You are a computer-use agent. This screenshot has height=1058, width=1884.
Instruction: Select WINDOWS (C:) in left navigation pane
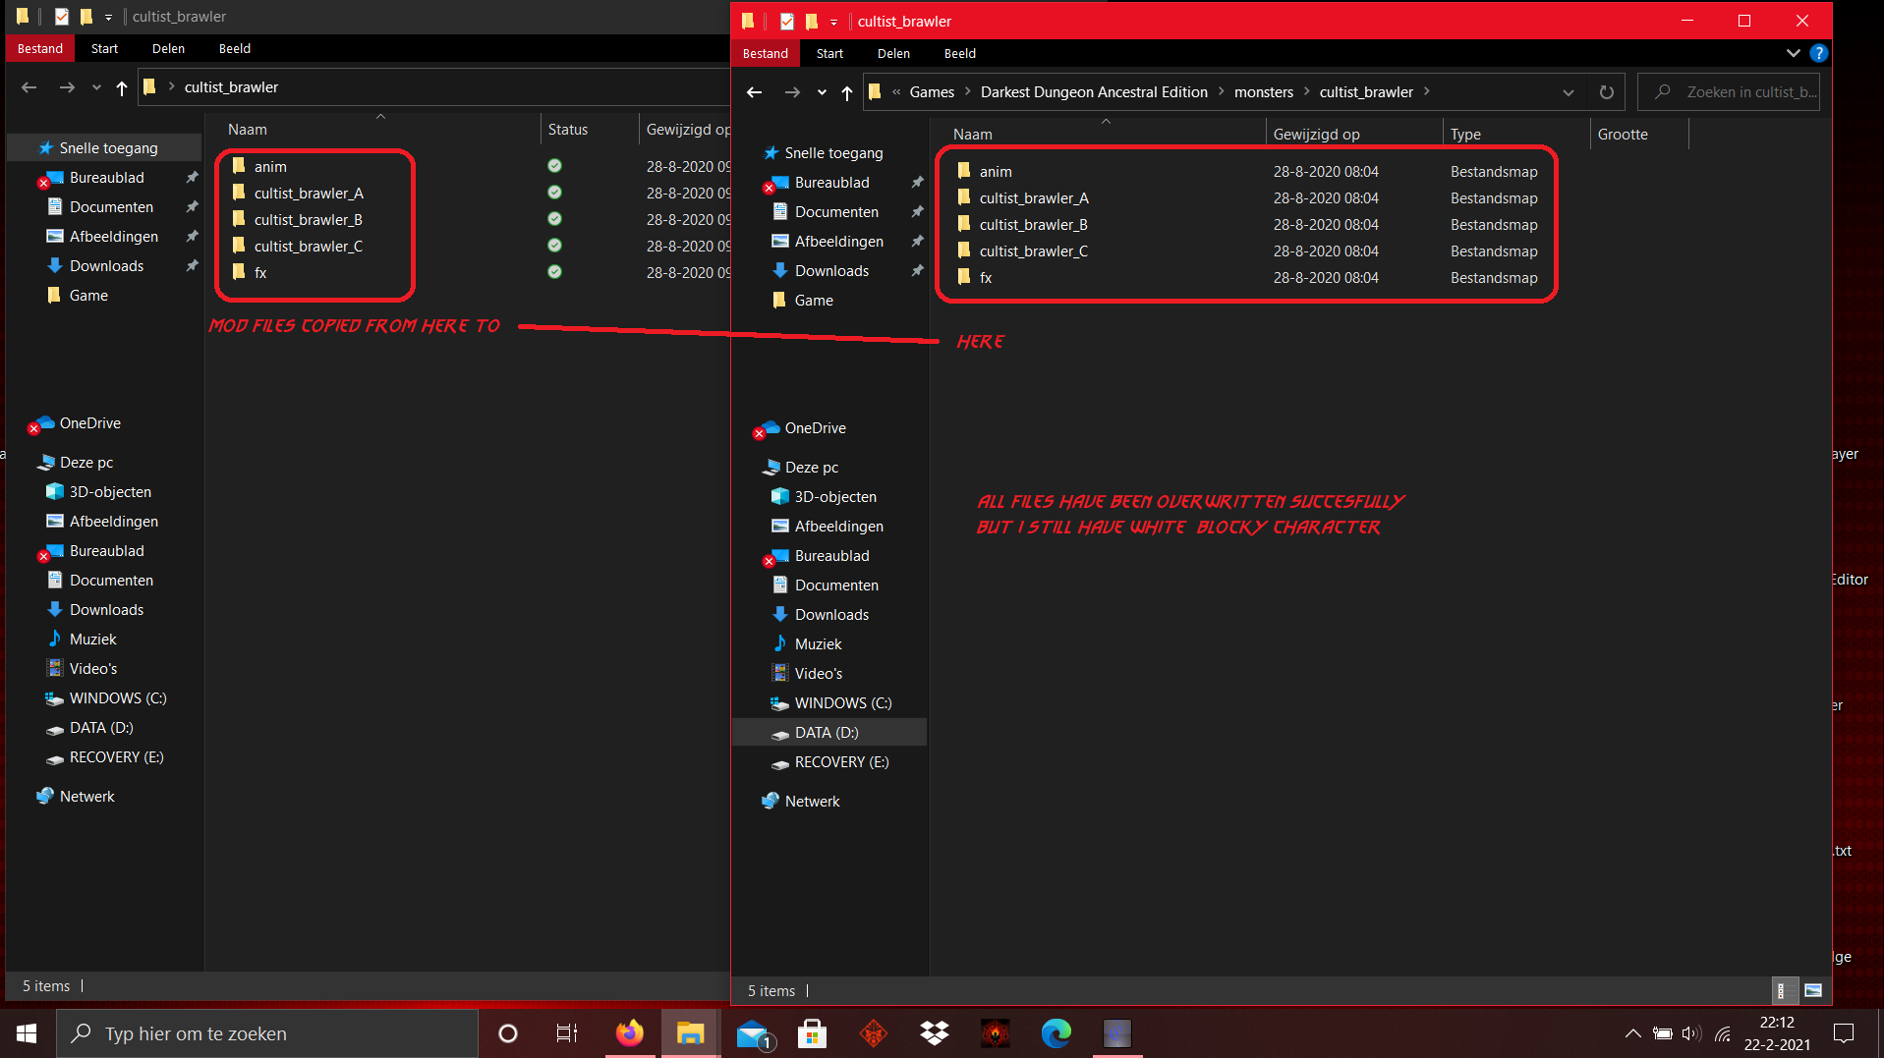click(x=117, y=698)
